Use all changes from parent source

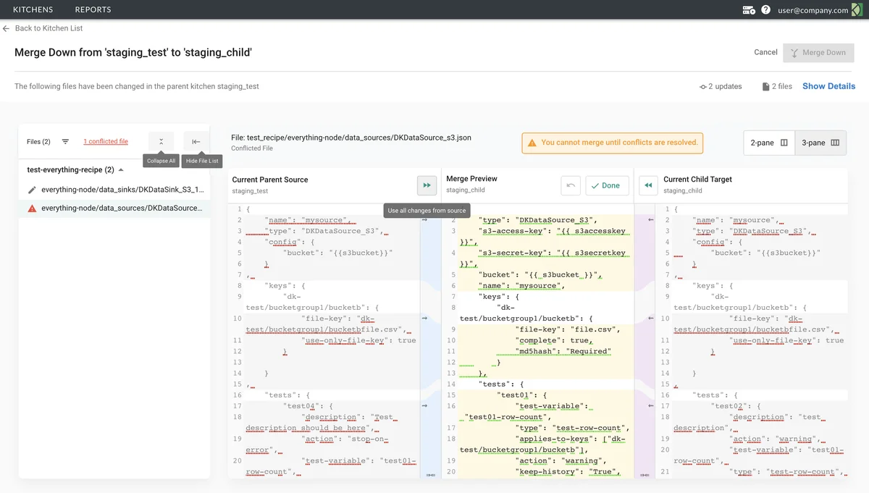click(x=427, y=186)
